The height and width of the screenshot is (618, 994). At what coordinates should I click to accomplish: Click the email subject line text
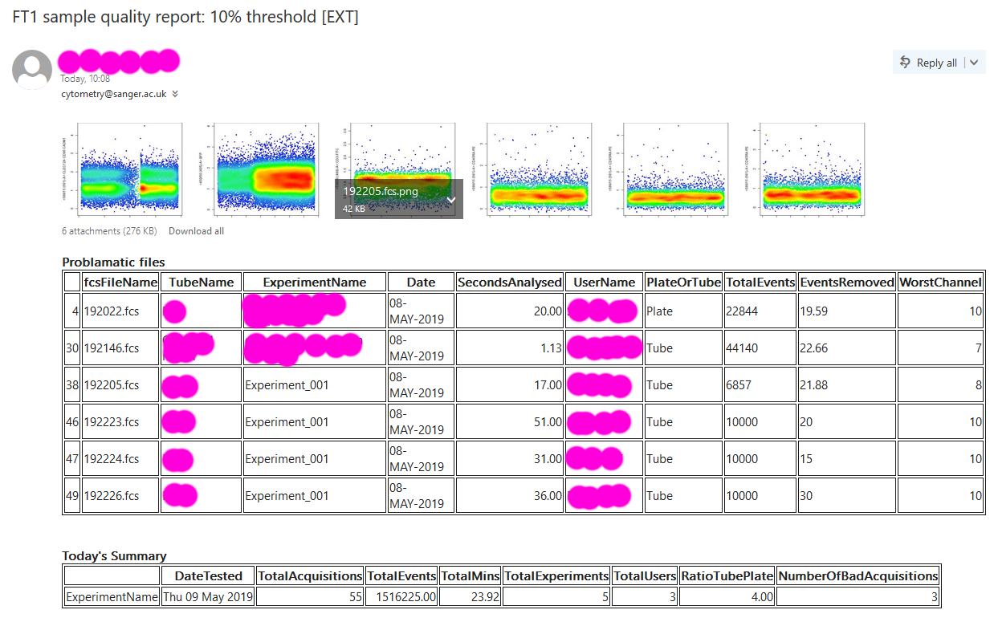pos(185,17)
